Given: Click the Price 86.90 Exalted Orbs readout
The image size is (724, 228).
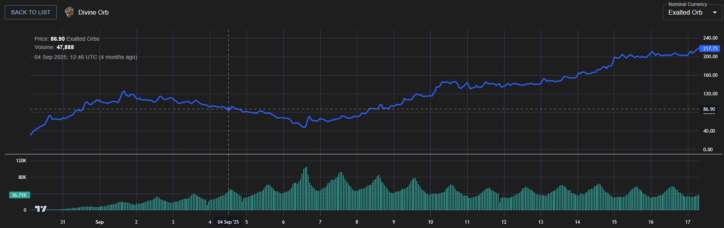Looking at the screenshot, I should point(67,39).
